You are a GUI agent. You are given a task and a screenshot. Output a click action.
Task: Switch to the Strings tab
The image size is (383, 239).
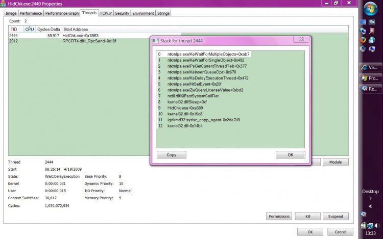tap(163, 13)
